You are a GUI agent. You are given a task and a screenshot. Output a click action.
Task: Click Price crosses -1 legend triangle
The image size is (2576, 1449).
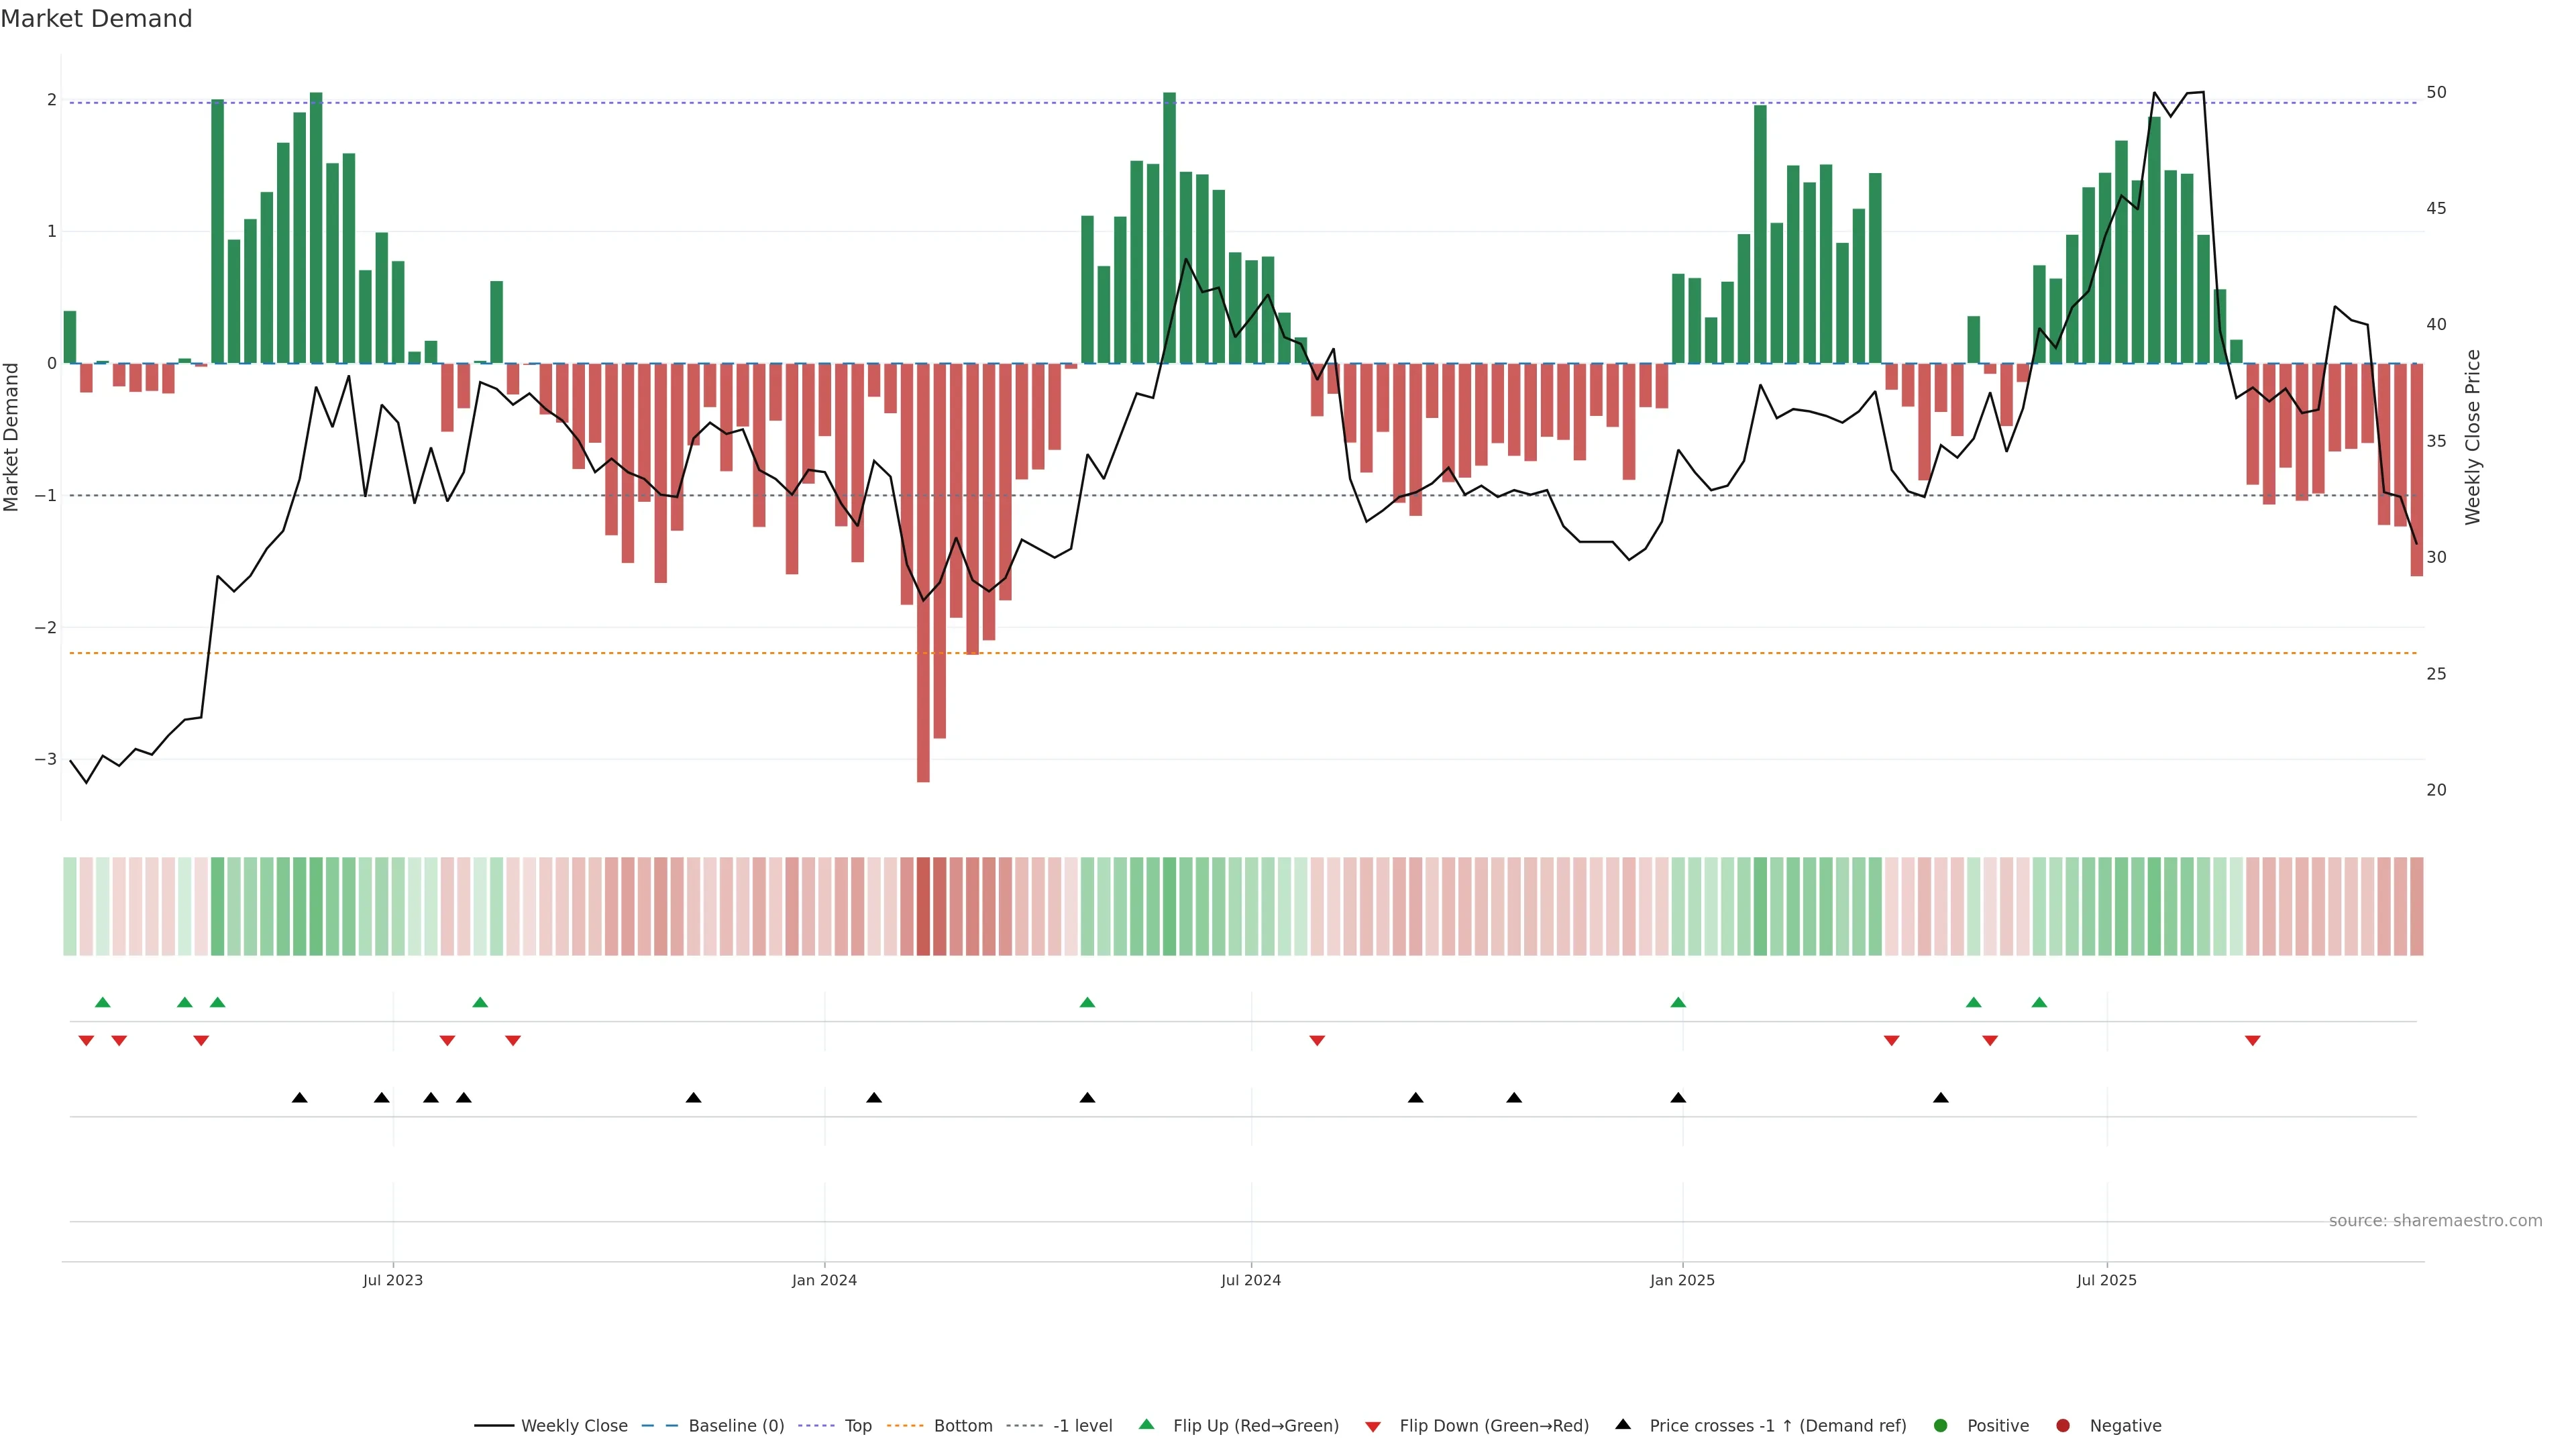coord(1623,1424)
